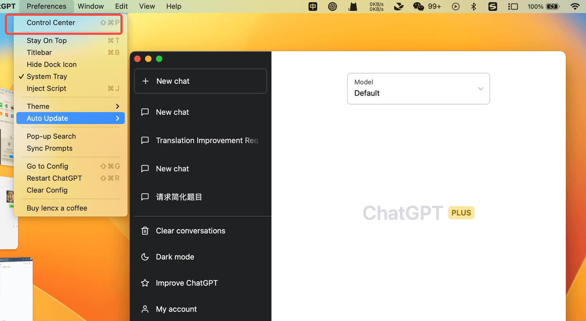This screenshot has height=321, width=586.
Task: Expand the Auto Update submenu
Action: [x=71, y=118]
